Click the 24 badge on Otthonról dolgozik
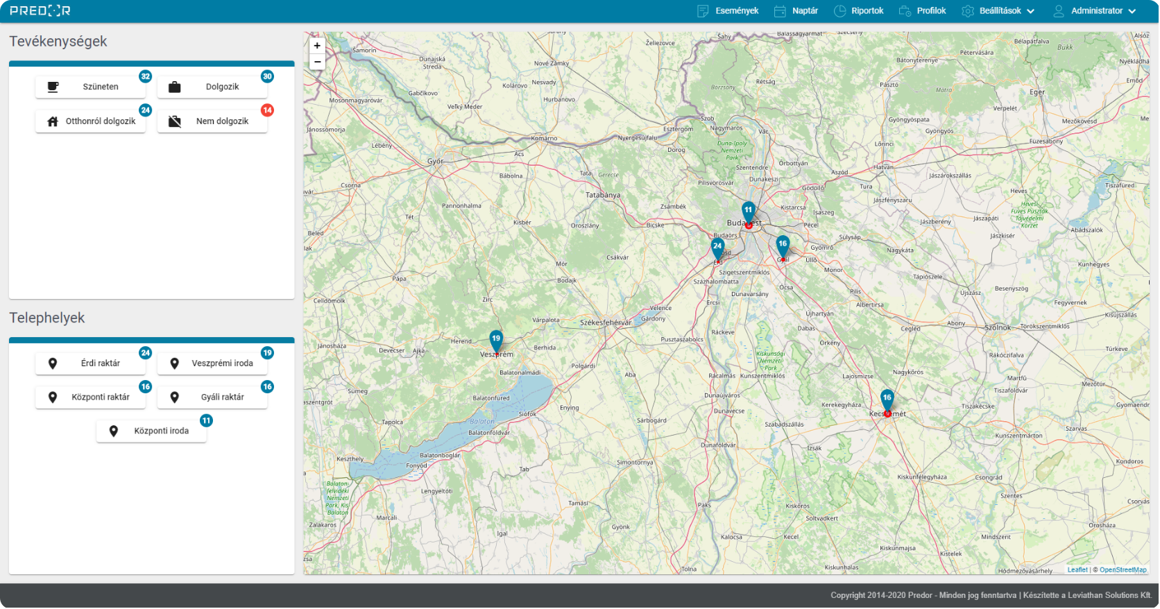 [x=146, y=111]
